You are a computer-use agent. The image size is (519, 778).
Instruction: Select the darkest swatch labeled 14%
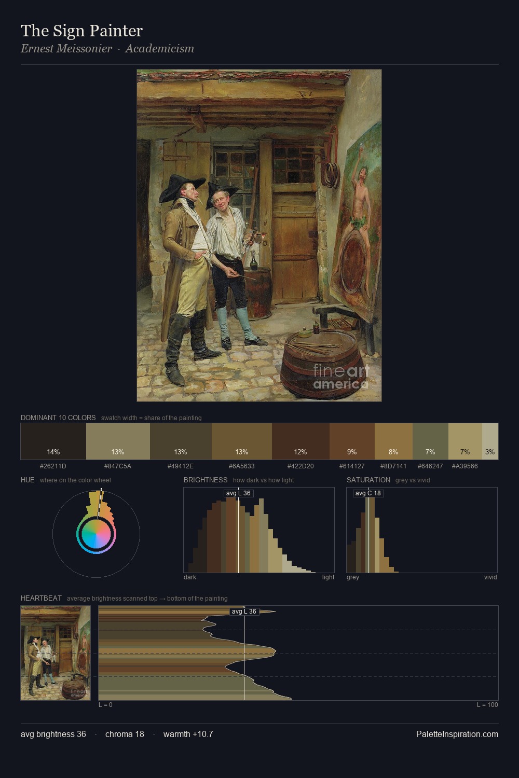53,441
